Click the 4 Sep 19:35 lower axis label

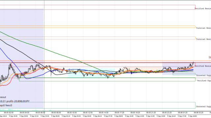pos(14,116)
